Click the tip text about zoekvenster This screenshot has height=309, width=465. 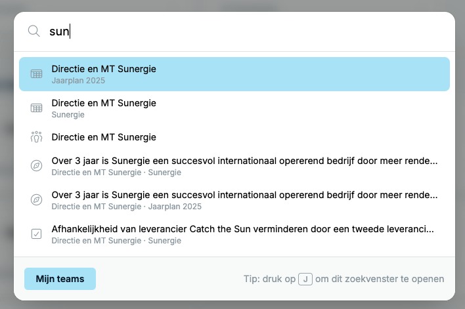click(343, 279)
